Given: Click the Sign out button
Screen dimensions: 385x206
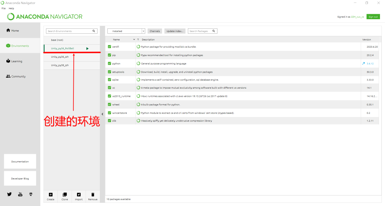Looking at the screenshot, I should click(x=373, y=17).
